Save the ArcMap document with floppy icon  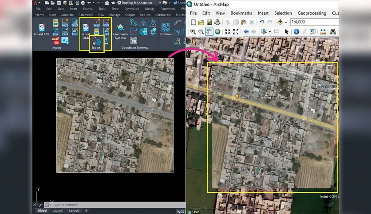209,22
